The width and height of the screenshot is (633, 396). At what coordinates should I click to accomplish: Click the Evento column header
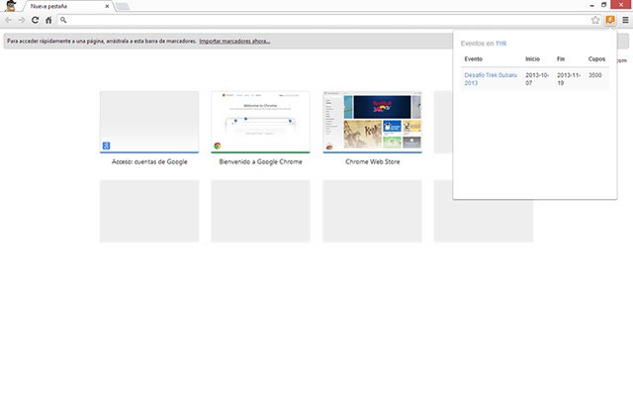473,59
